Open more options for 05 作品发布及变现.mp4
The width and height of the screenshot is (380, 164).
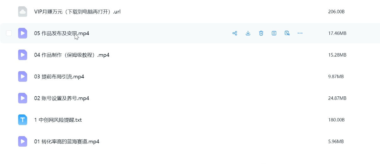pyautogui.click(x=300, y=33)
